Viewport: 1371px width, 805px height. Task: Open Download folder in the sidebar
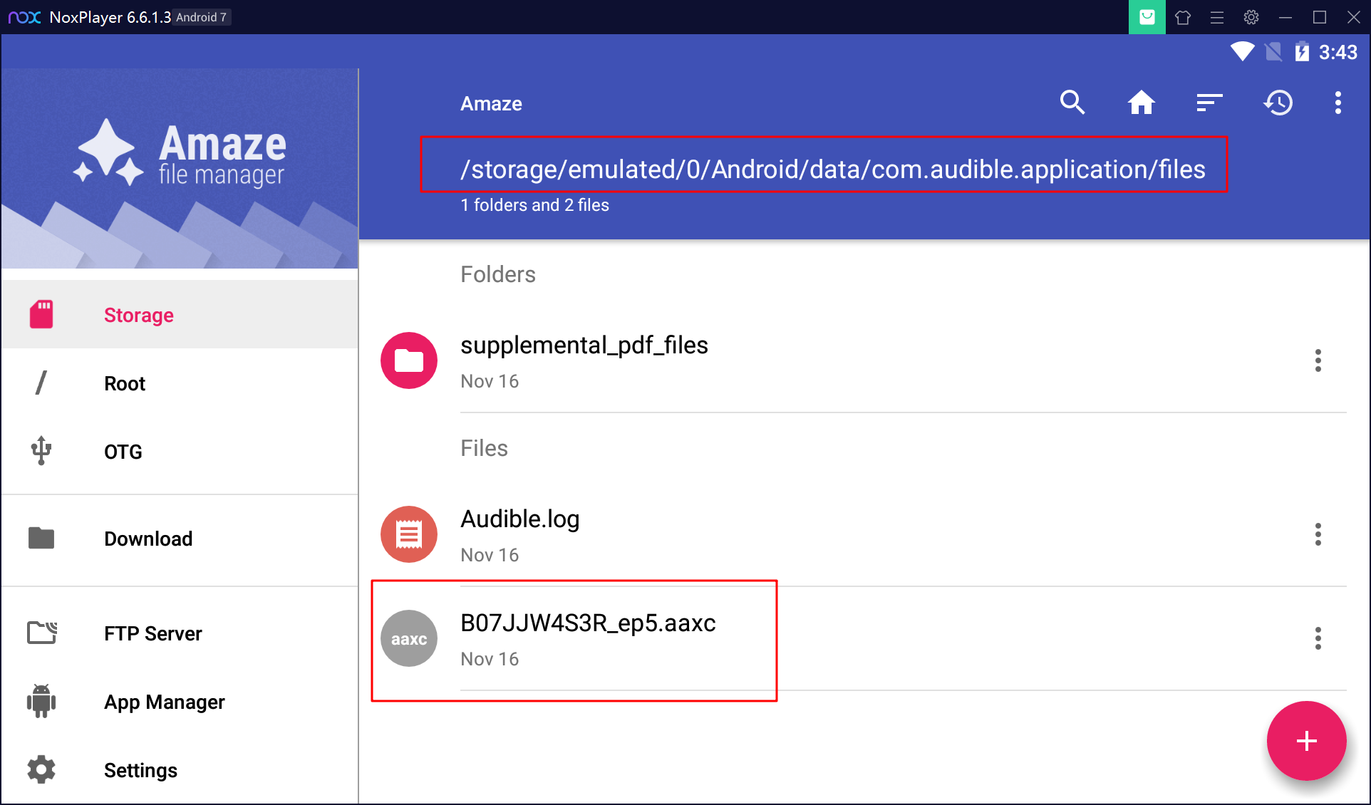click(180, 539)
